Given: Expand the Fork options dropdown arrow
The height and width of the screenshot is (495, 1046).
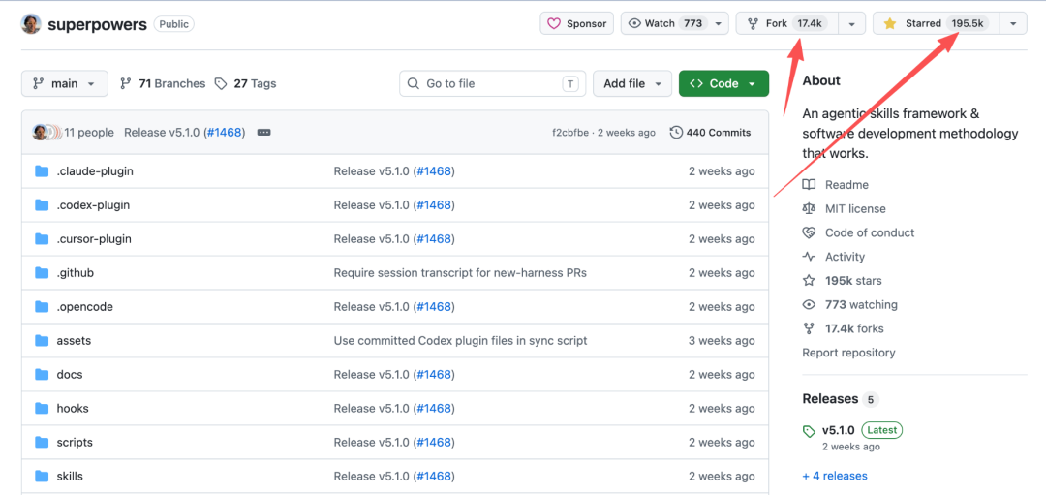Looking at the screenshot, I should tap(852, 23).
